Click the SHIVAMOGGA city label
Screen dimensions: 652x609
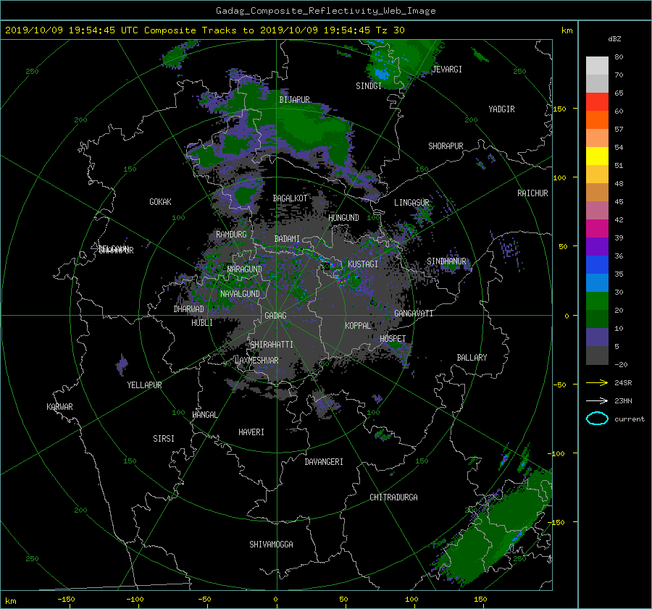(x=271, y=544)
